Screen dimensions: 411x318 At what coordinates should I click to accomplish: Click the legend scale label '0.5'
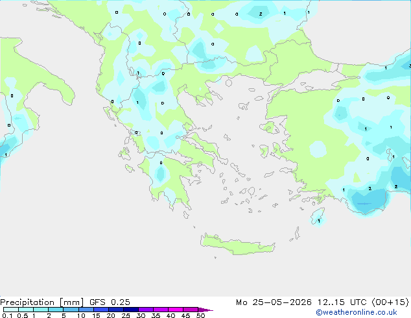pos(23,315)
